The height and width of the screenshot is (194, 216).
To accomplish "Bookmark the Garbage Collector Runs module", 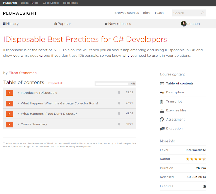I will (x=119, y=103).
